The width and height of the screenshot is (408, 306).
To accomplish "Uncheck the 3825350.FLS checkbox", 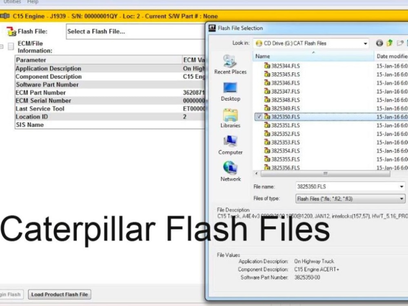I will tap(259, 117).
